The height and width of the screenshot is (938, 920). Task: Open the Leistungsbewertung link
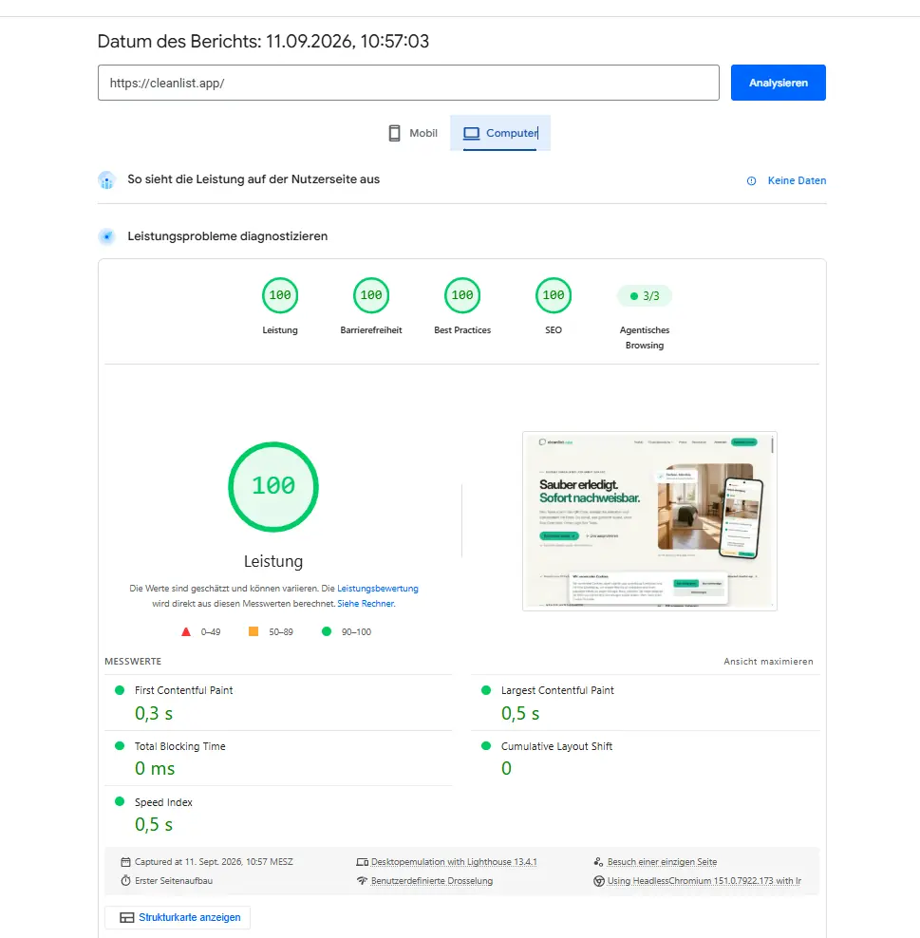tap(378, 589)
